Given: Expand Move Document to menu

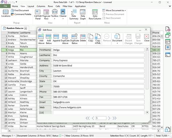Looking at the screenshot, I should 114,11.
